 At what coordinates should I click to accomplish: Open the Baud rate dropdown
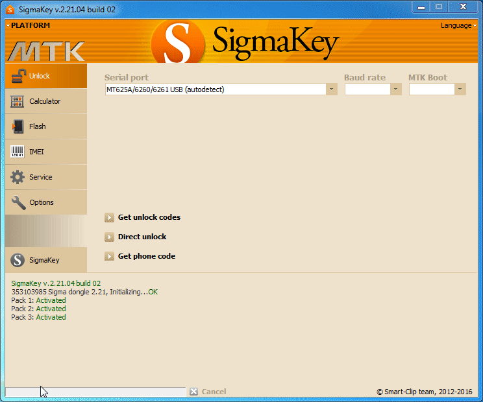[395, 89]
